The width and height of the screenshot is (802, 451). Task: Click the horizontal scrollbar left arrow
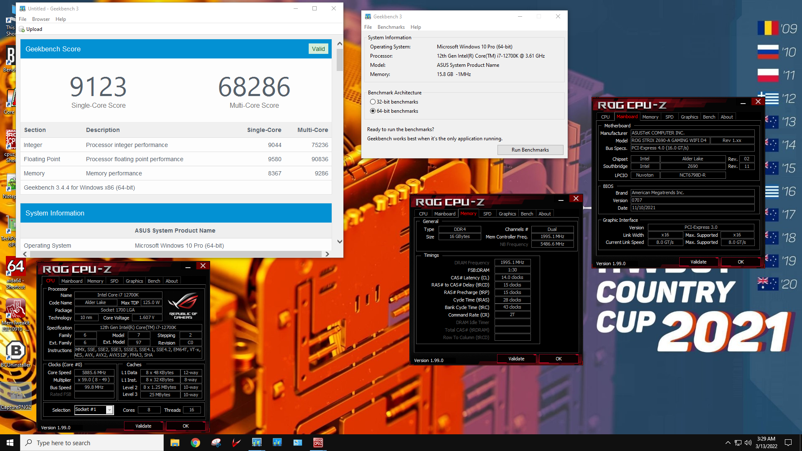(x=25, y=254)
